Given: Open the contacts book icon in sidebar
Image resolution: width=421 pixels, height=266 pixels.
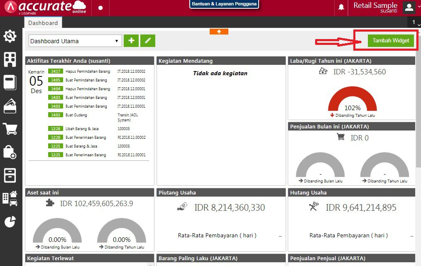Looking at the screenshot, I should pos(10,82).
